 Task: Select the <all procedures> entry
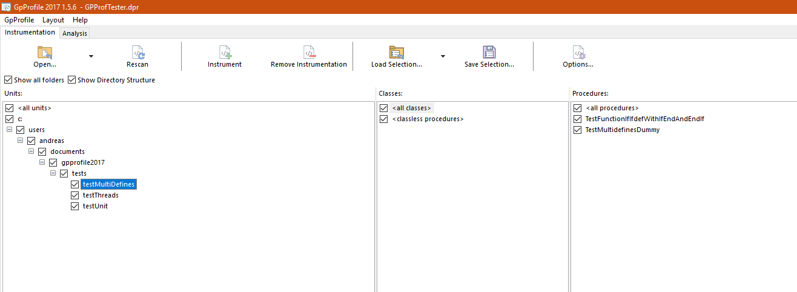[x=612, y=108]
